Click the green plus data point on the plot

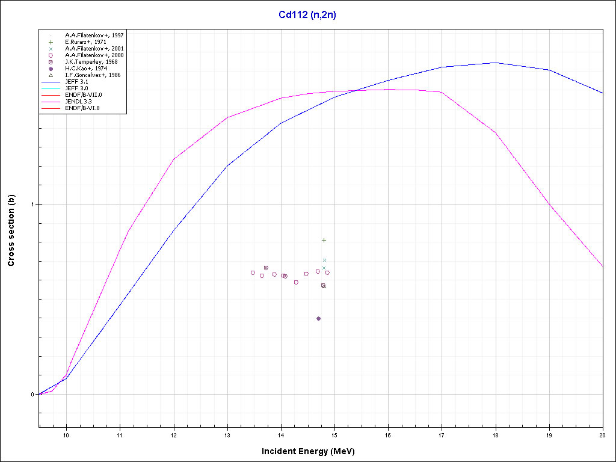[324, 240]
